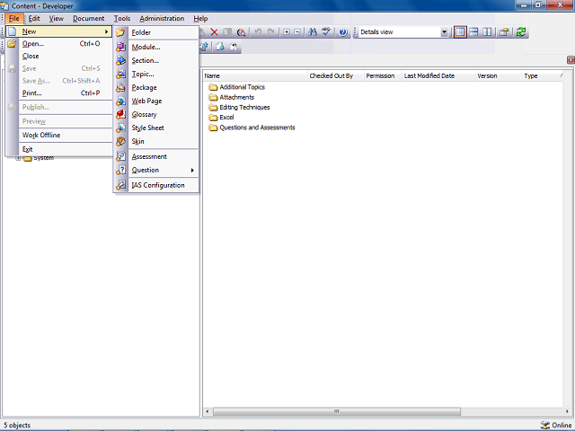The width and height of the screenshot is (575, 431).
Task: Create a new Assessment
Action: pyautogui.click(x=156, y=156)
